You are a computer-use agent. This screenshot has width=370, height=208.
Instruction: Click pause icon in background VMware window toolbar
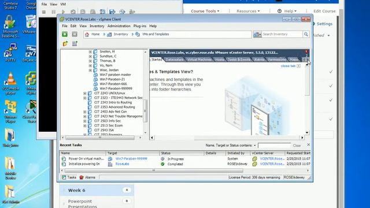click(x=54, y=12)
